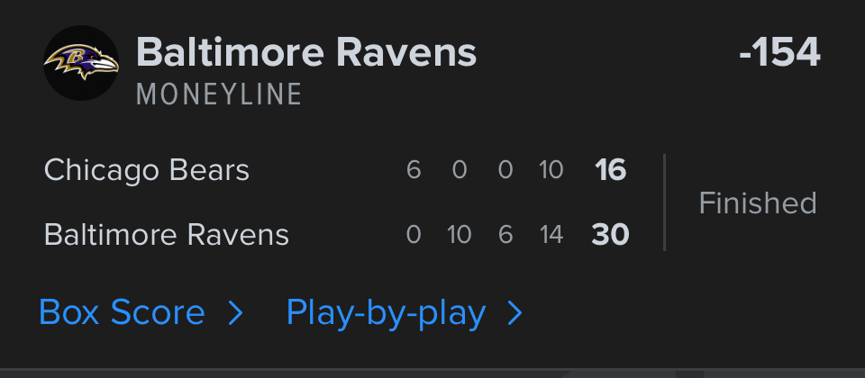
Task: Select Baltimore Ravens row in the score table
Action: [166, 235]
